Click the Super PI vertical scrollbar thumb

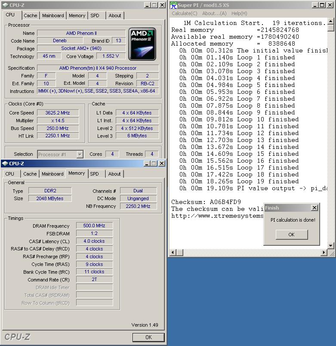pyautogui.click(x=330, y=28)
